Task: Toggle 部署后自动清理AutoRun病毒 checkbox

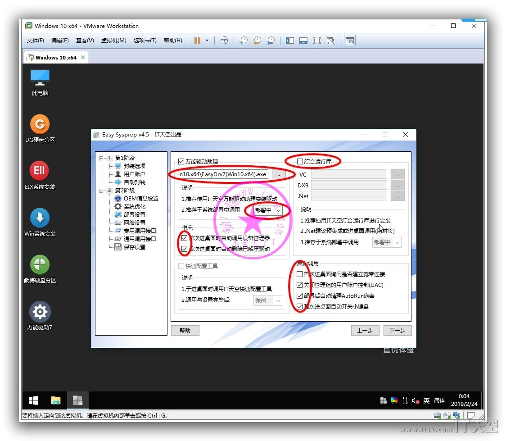Action: coord(299,296)
